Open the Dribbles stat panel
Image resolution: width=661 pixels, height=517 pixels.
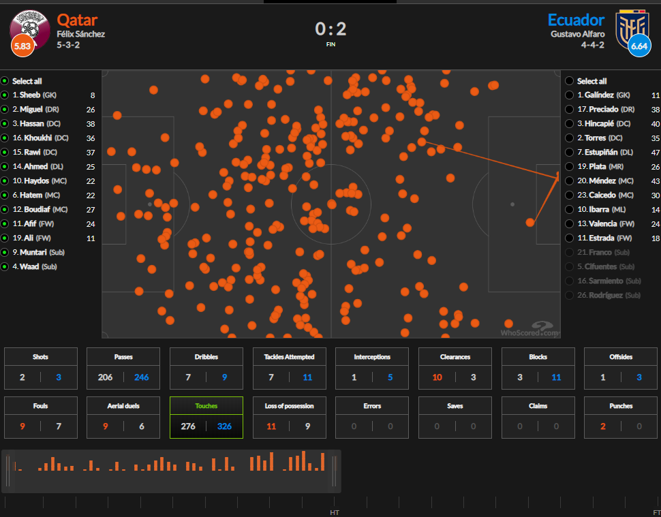coord(206,368)
